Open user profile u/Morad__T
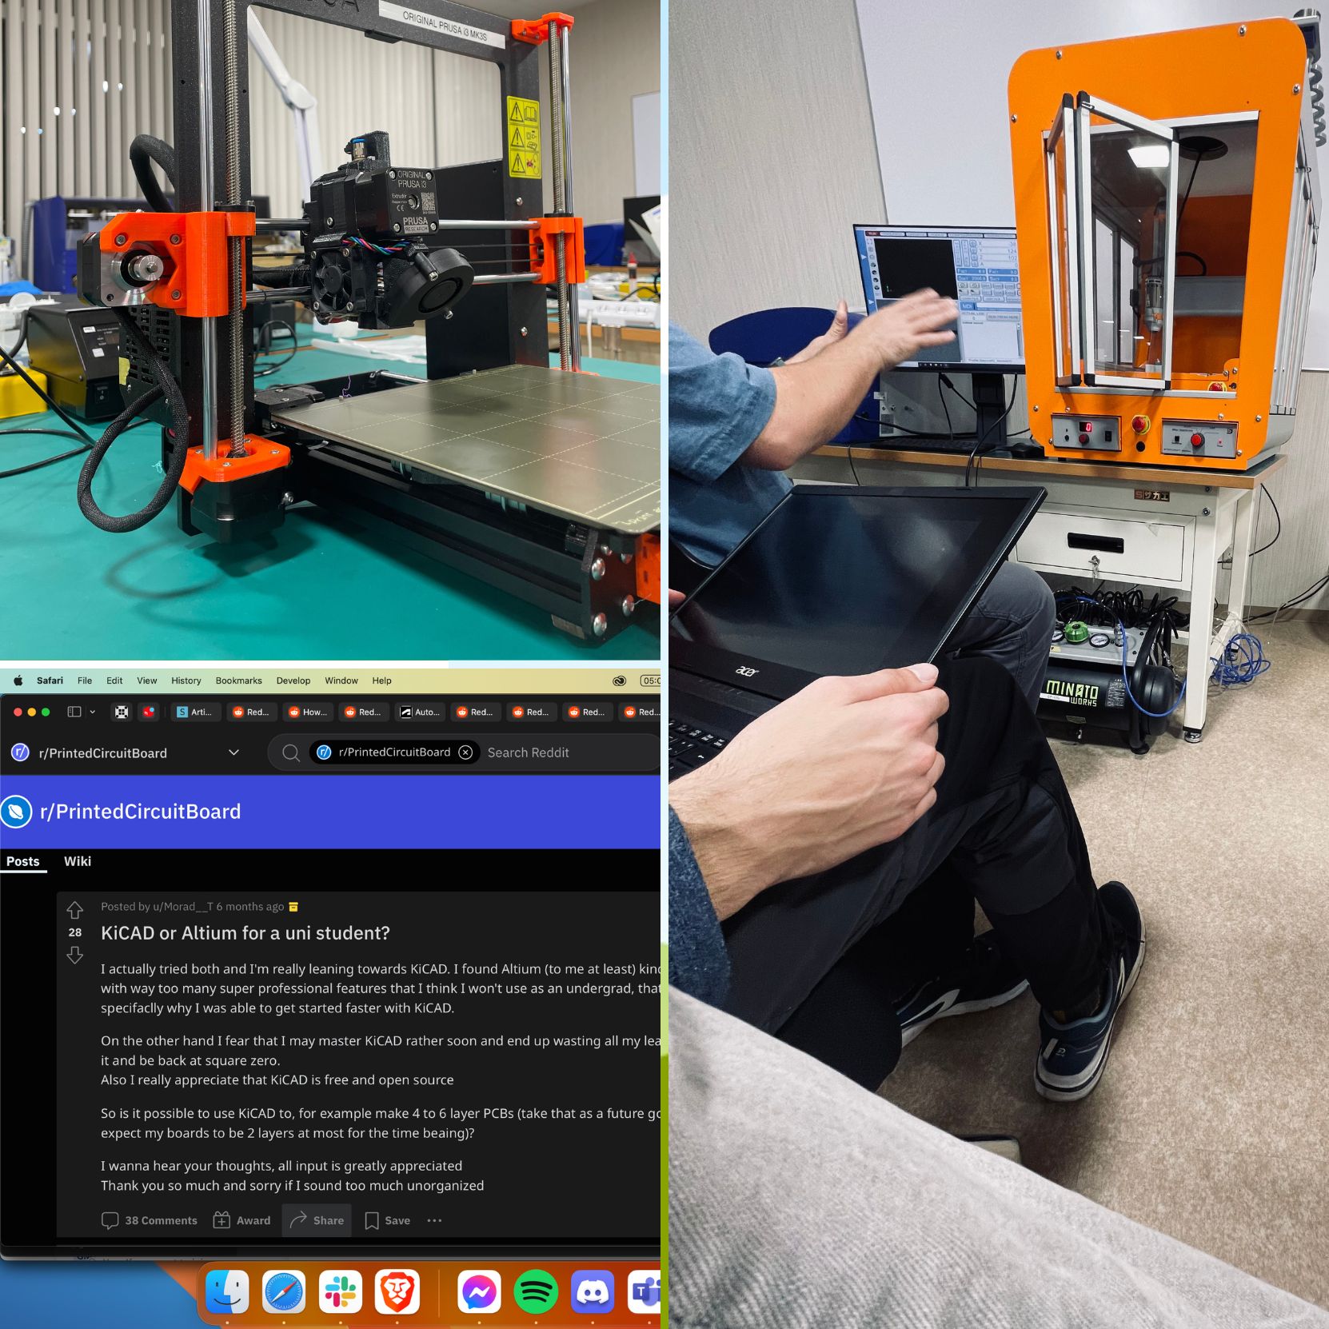The height and width of the screenshot is (1329, 1329). [x=183, y=906]
